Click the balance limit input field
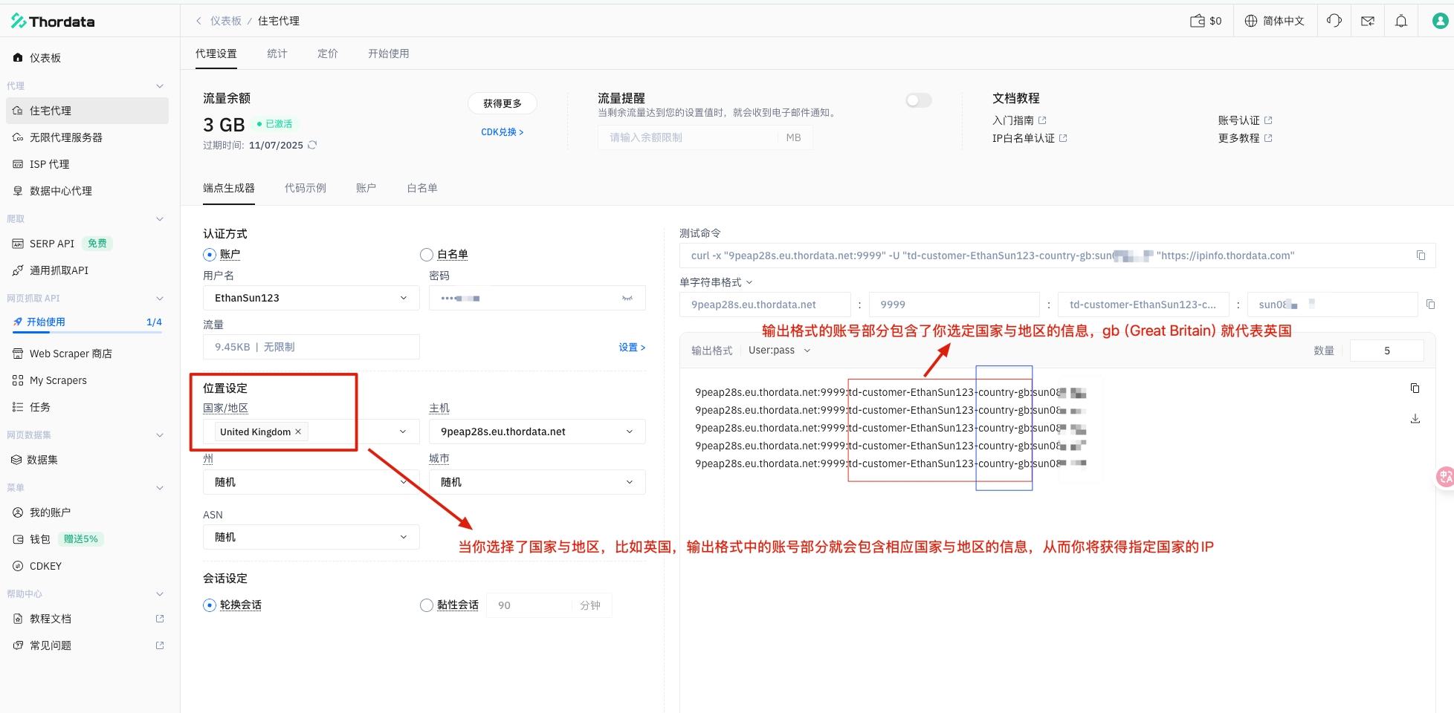Viewport: 1454px width, 713px height. coord(688,137)
